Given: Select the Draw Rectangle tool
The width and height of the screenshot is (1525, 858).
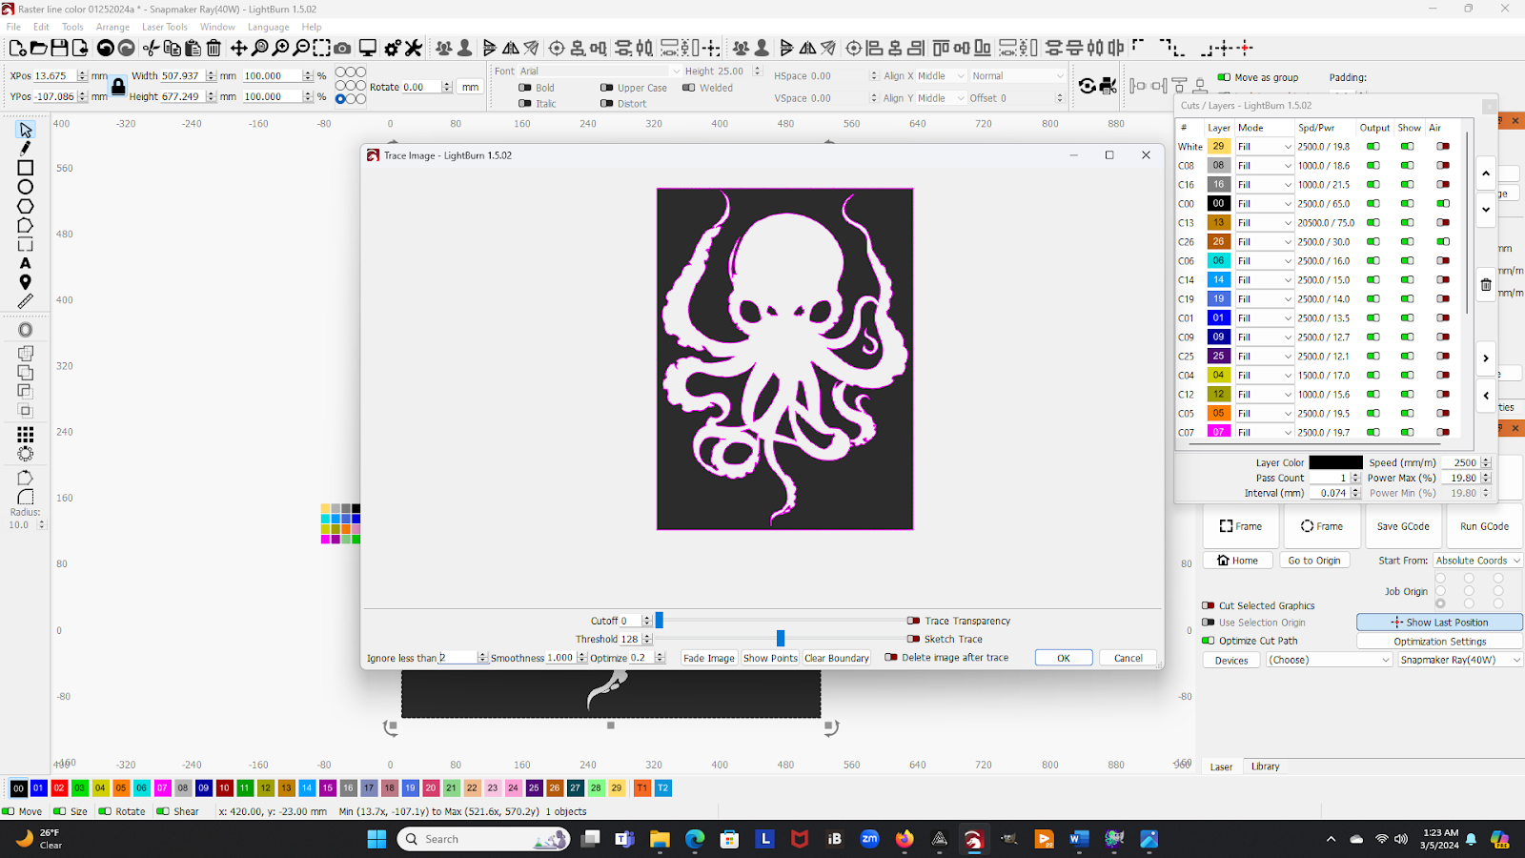Looking at the screenshot, I should click(26, 168).
